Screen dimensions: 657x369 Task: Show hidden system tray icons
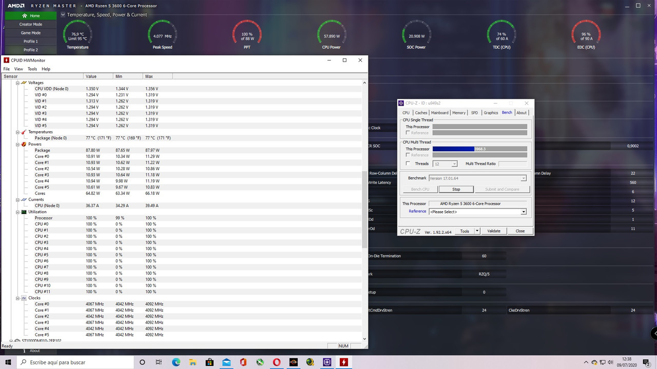pos(587,362)
